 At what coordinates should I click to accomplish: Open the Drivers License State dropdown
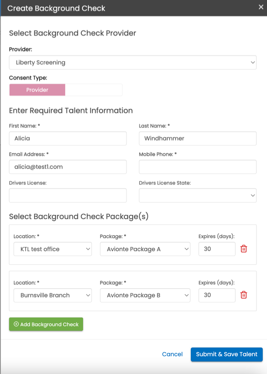[x=198, y=195]
